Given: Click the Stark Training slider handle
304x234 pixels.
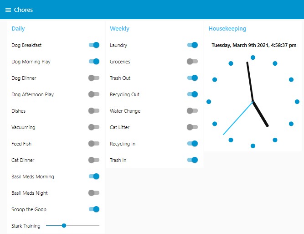Looking at the screenshot, I should [64, 225].
